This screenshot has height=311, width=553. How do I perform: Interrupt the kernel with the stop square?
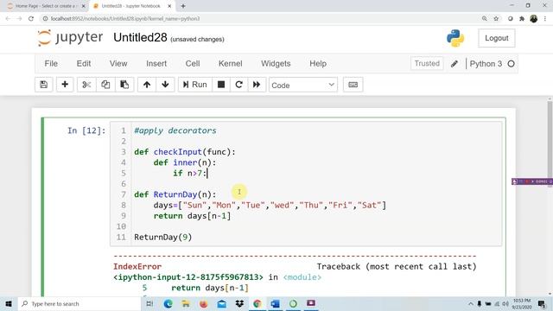pos(221,85)
